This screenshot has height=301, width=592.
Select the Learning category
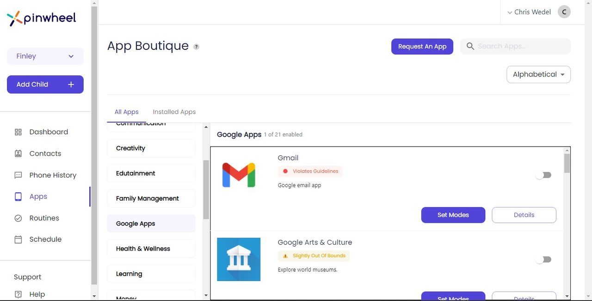[x=151, y=274]
